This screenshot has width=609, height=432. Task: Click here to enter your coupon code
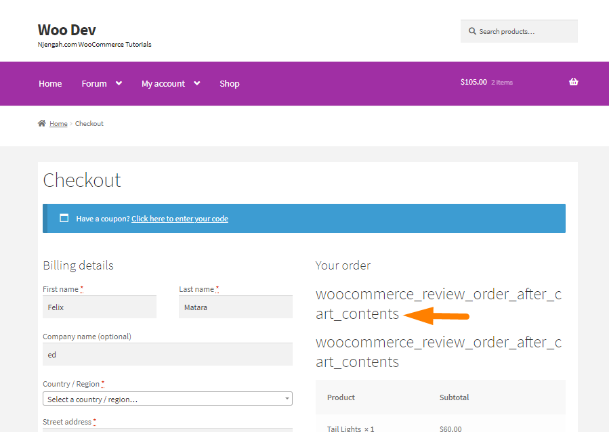(x=180, y=219)
